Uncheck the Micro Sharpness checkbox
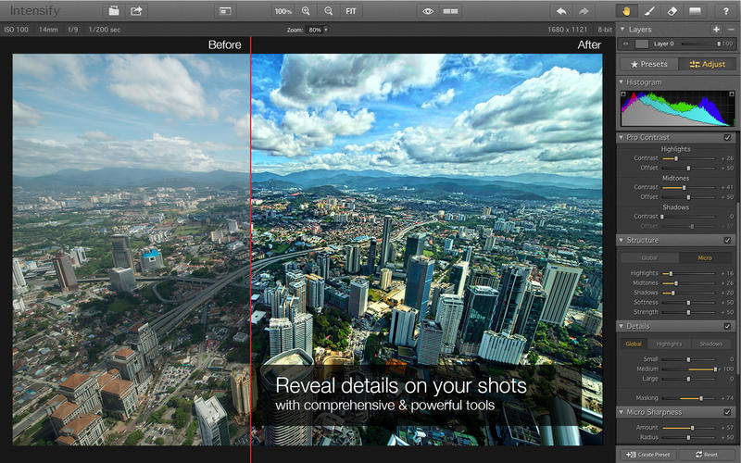The image size is (741, 463). [727, 412]
